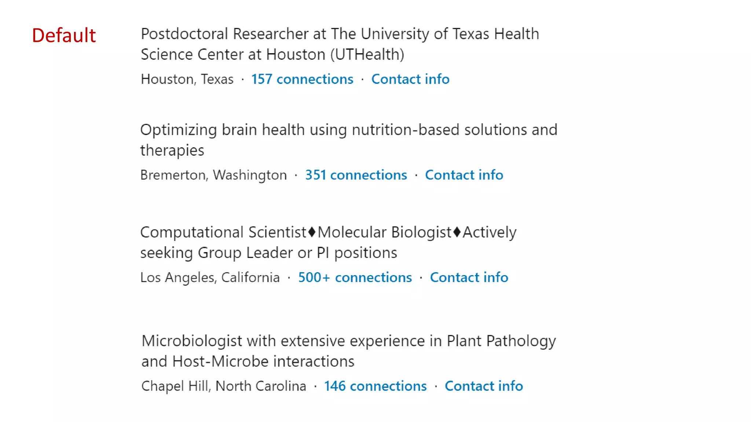Screen dimensions: 751x422
Task: Click the Chapel Hill, North Carolina location
Action: [x=224, y=386]
